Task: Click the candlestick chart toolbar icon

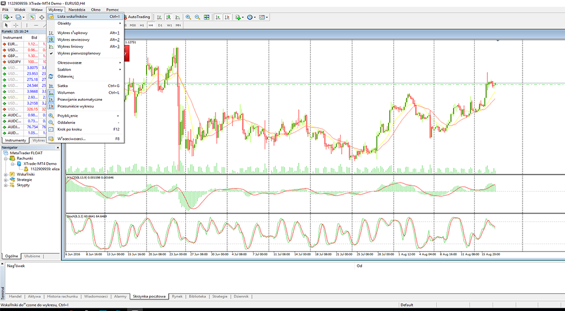Action: [x=168, y=17]
